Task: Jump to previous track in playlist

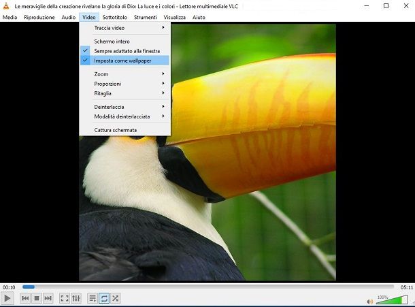Action: tap(25, 298)
